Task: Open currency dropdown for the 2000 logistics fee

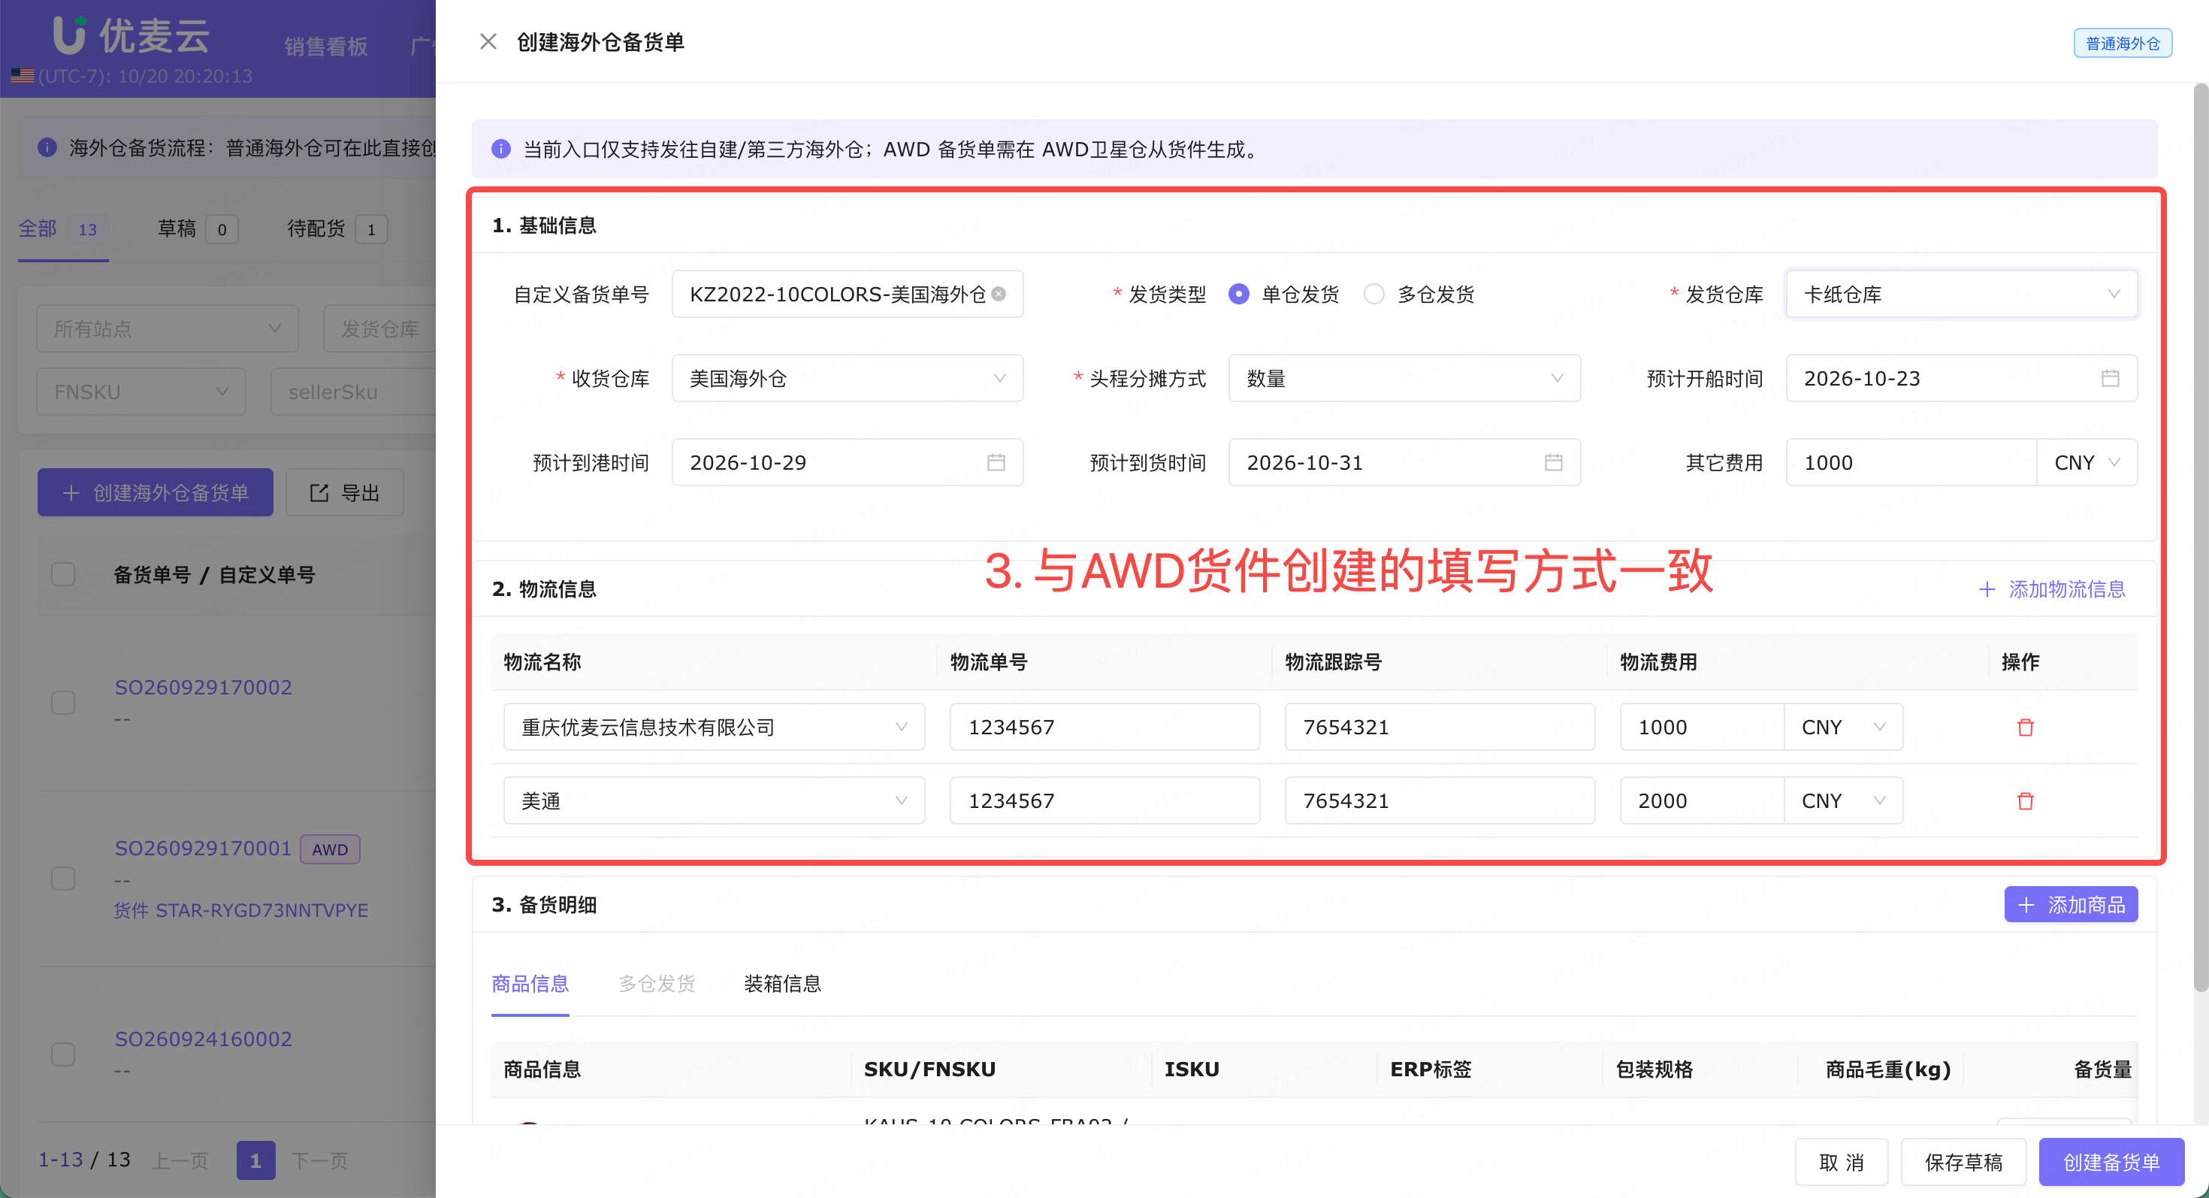Action: click(x=1844, y=801)
